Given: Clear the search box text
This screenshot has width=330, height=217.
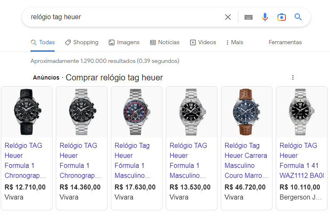Looking at the screenshot, I should [x=228, y=17].
